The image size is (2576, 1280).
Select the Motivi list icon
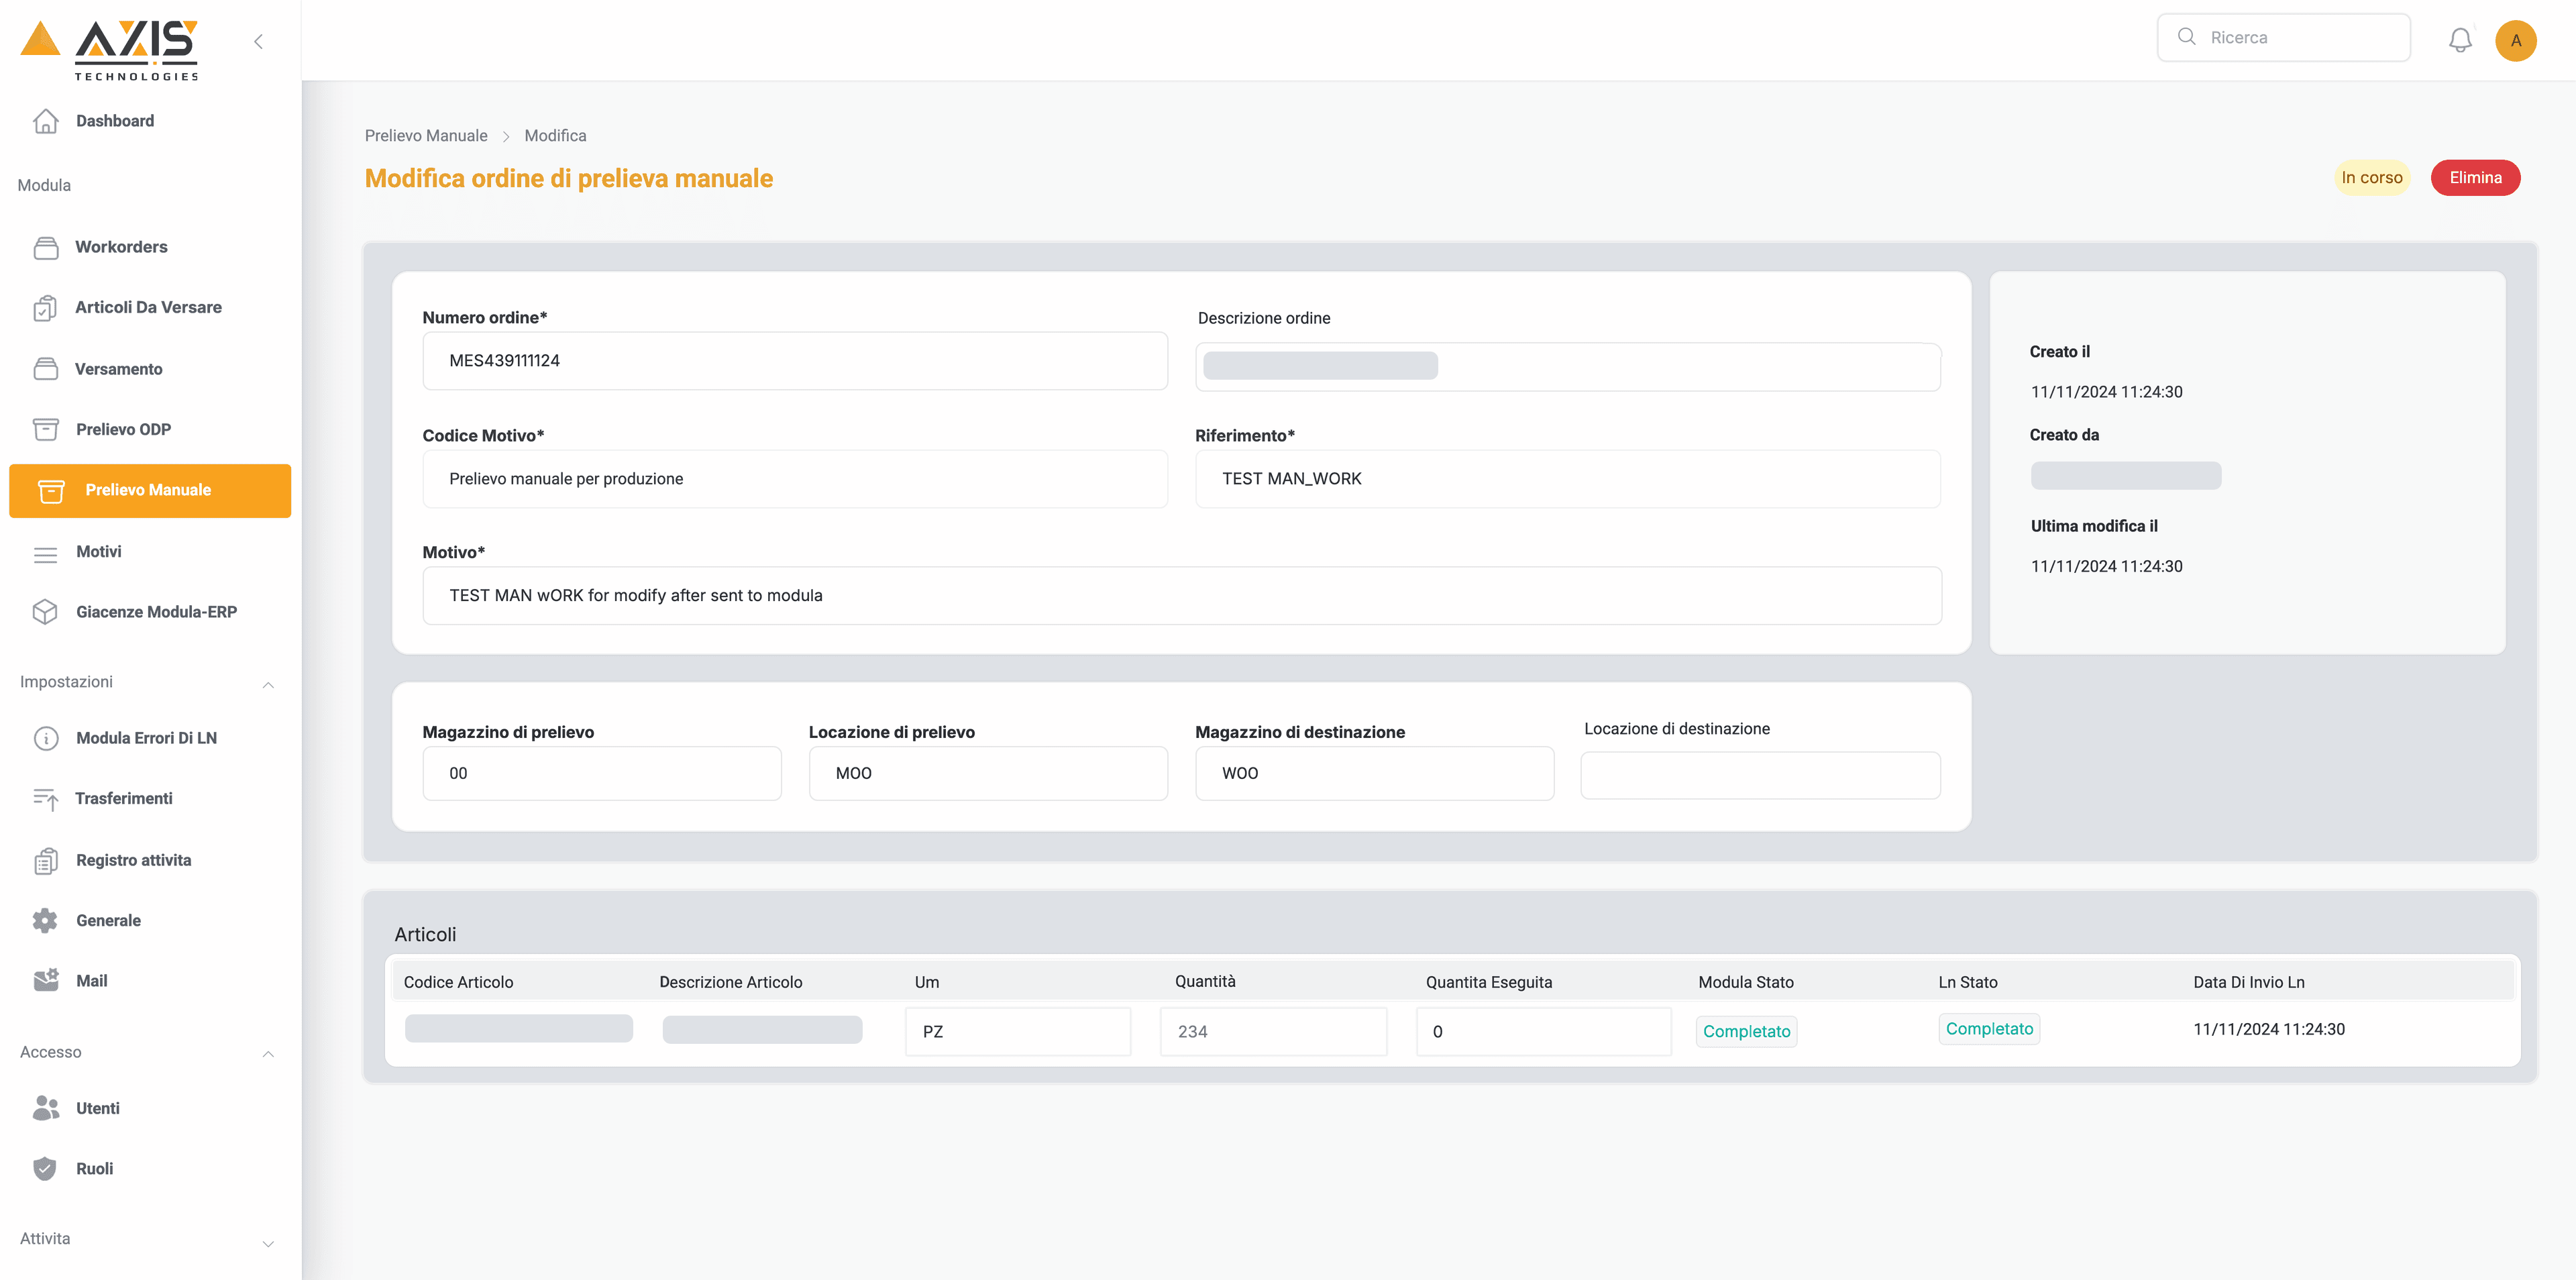46,553
